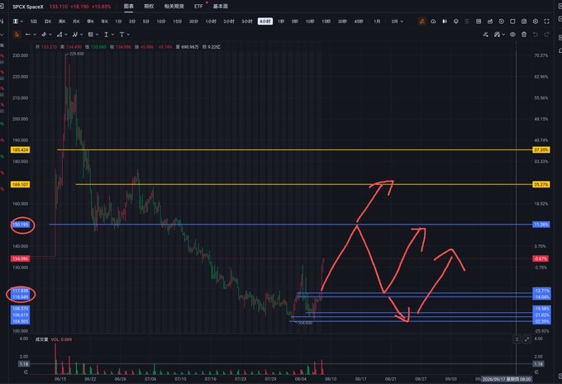This screenshot has width=562, height=384.
Task: Open the 基本面 tab
Action: (x=220, y=6)
